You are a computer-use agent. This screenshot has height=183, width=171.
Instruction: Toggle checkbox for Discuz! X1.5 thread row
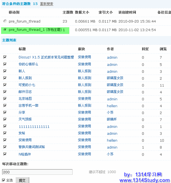tap(5, 57)
